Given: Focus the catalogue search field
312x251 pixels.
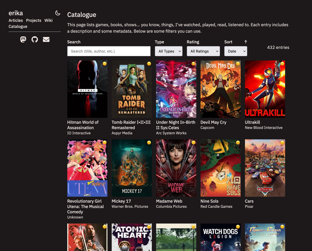Looking at the screenshot, I should (109, 51).
